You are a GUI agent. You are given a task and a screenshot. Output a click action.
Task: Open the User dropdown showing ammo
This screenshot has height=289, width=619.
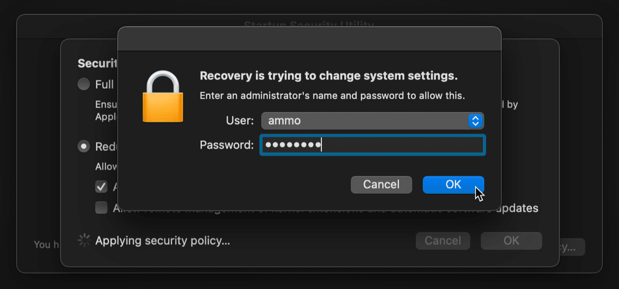click(x=372, y=121)
